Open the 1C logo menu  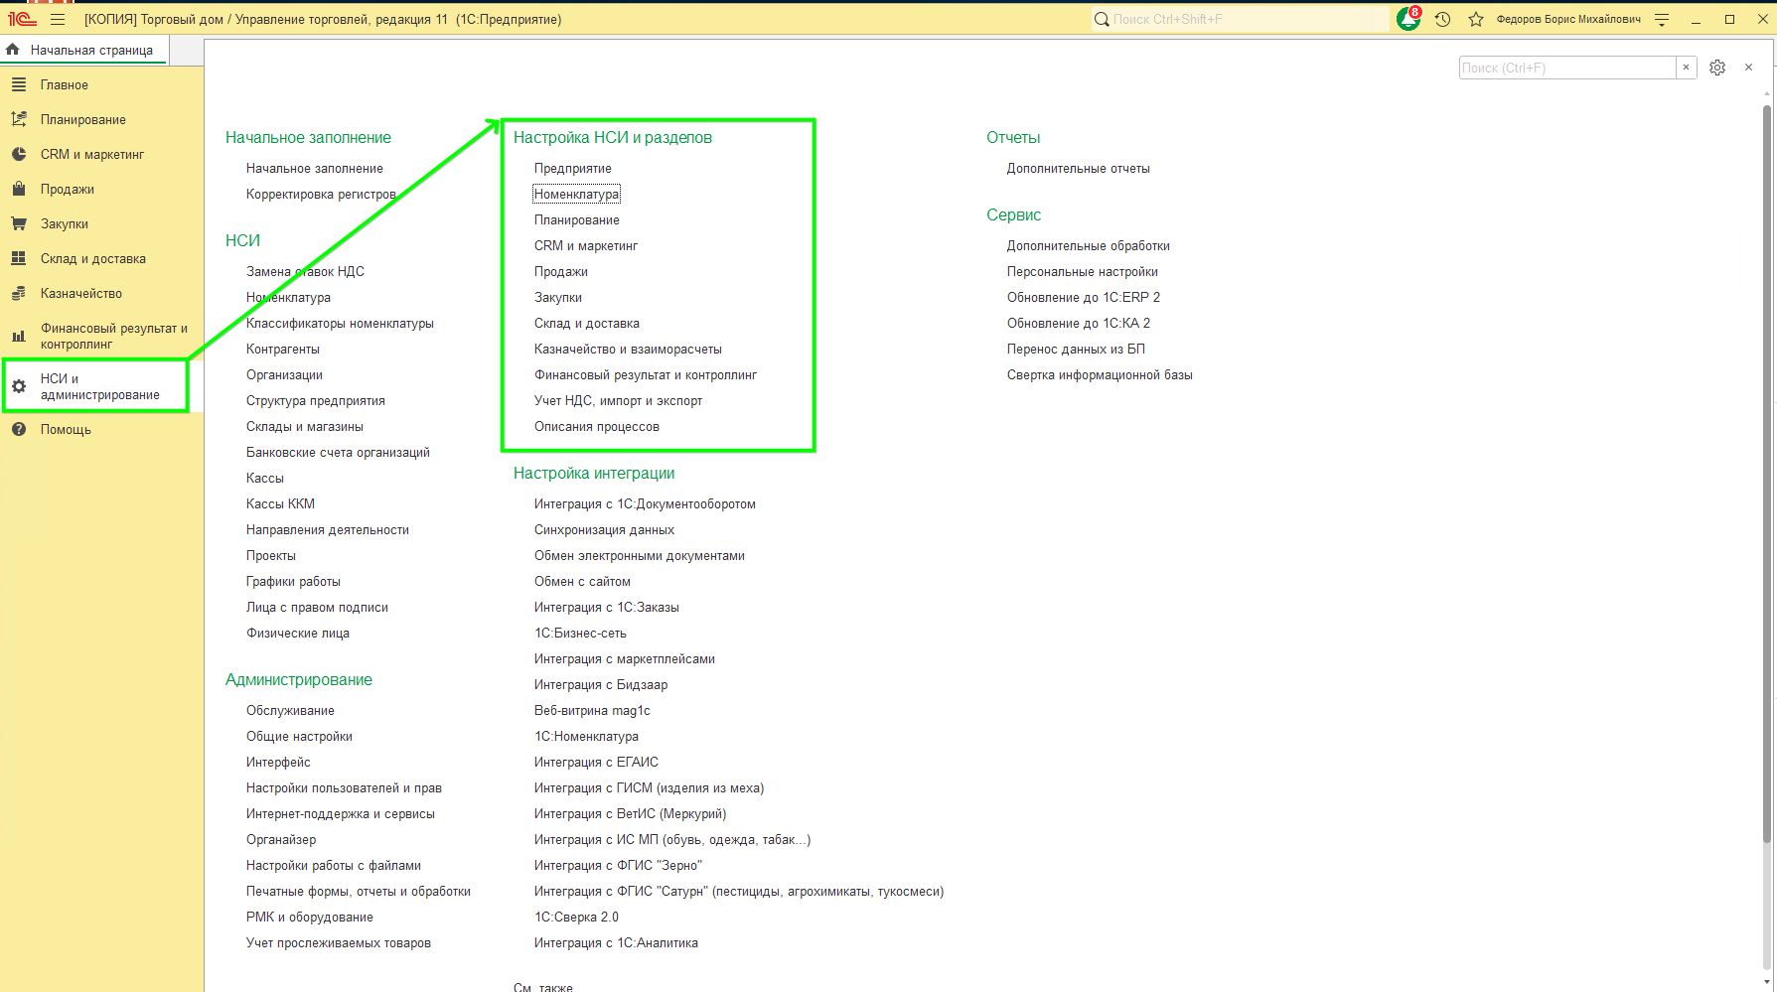click(x=22, y=19)
